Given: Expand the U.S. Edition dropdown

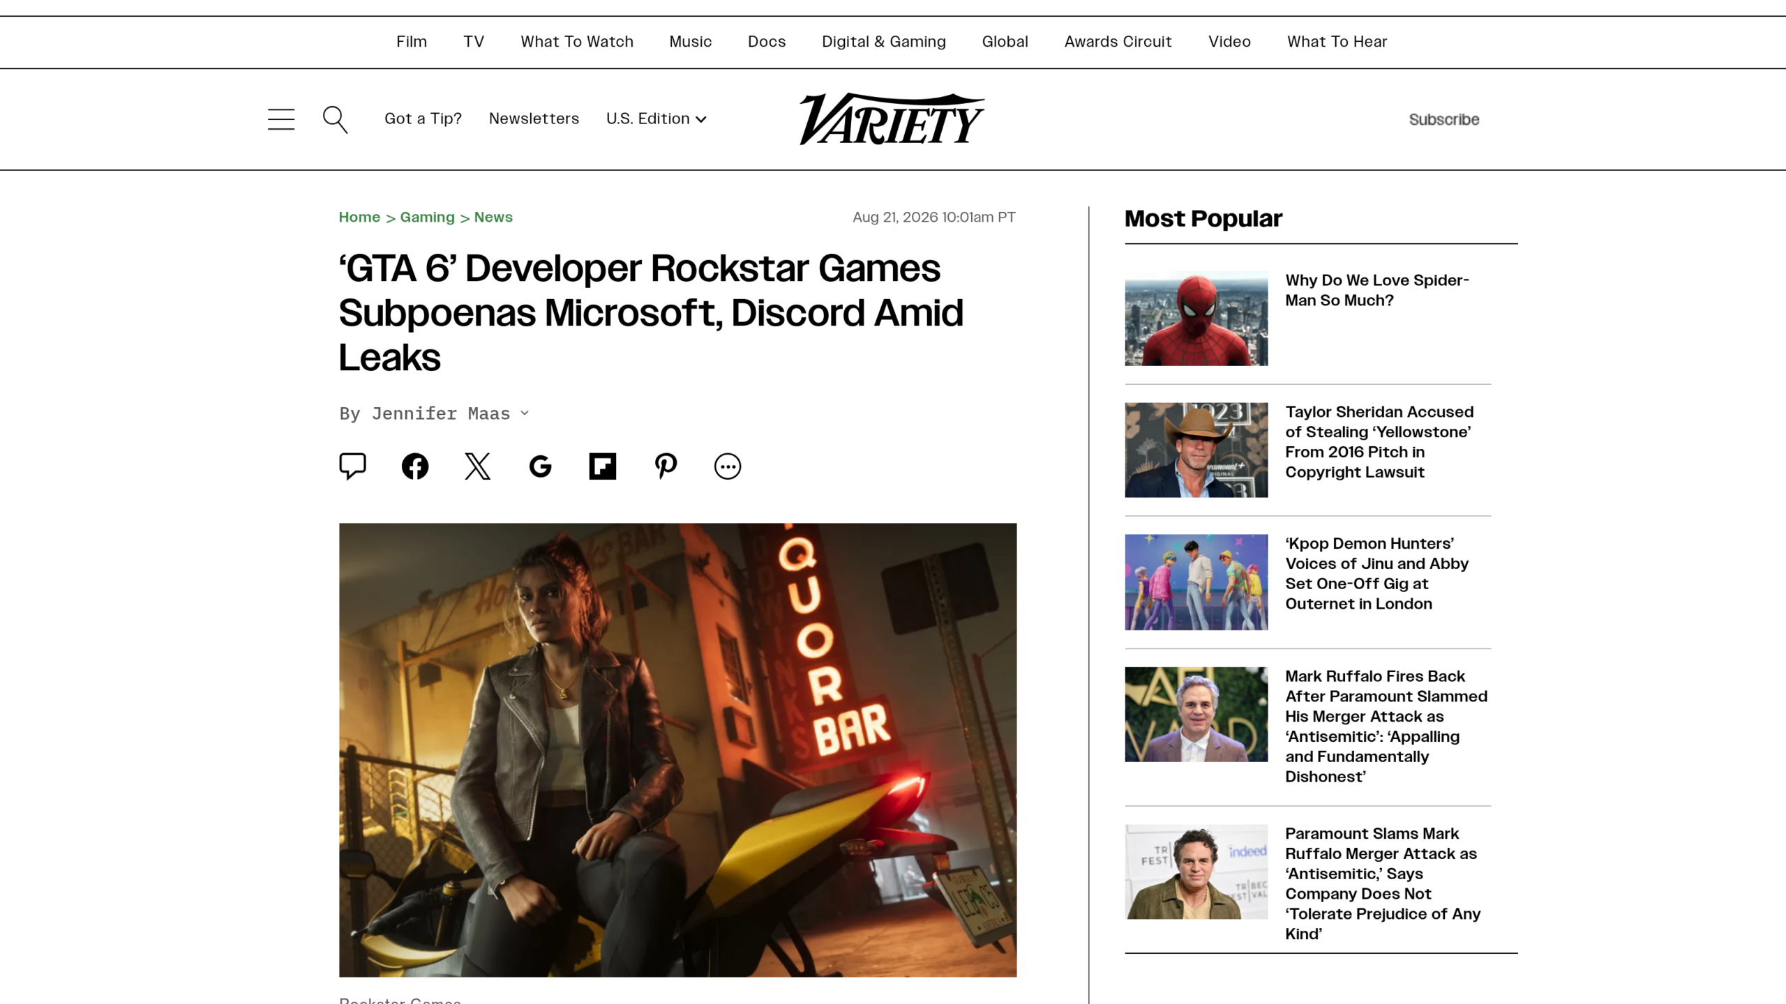Looking at the screenshot, I should click(x=656, y=119).
